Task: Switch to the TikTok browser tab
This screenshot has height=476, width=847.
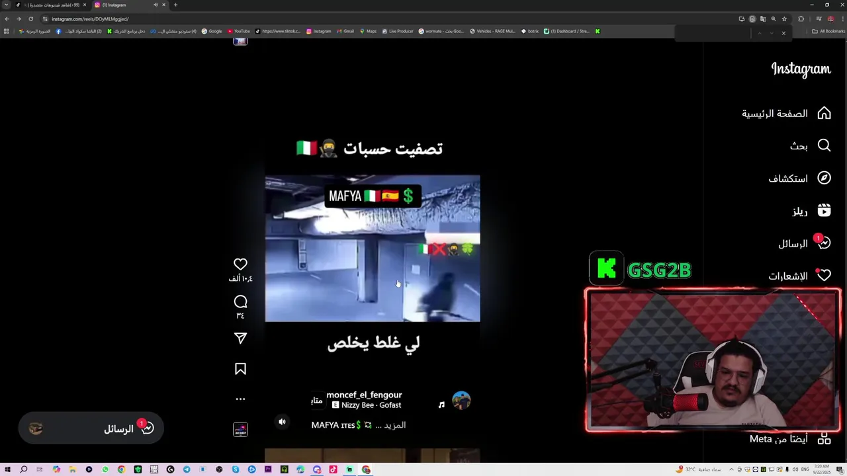Action: 52,5
